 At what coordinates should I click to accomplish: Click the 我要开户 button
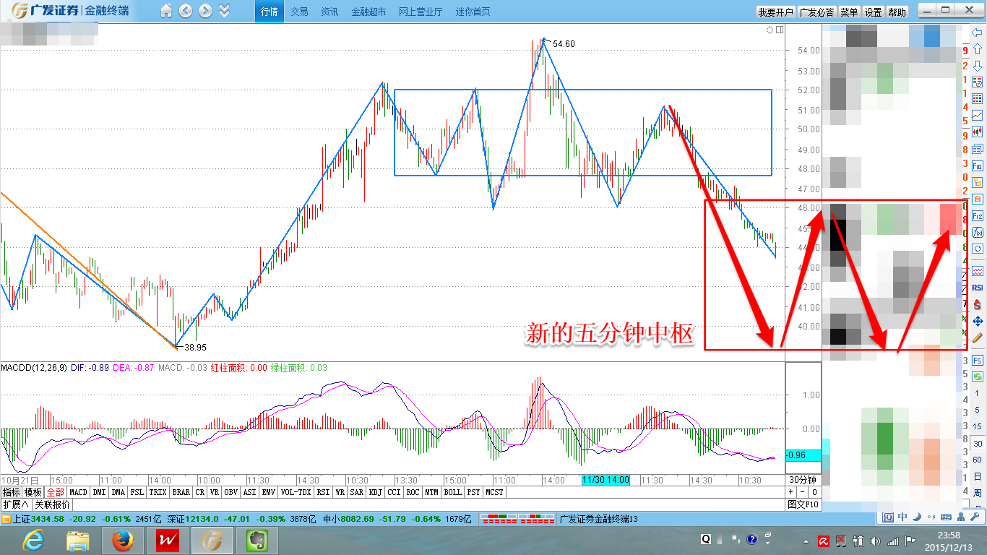pyautogui.click(x=776, y=12)
